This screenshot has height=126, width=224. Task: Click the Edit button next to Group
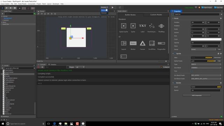(x=219, y=49)
